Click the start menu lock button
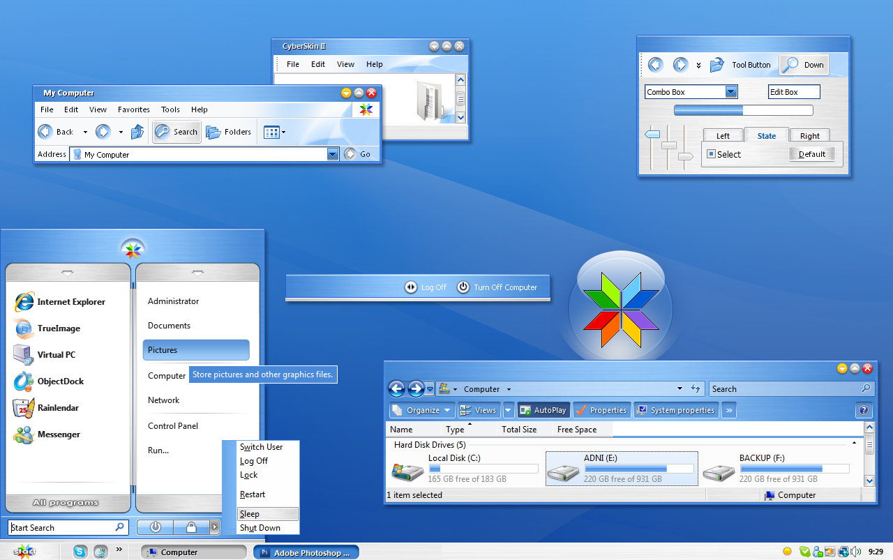This screenshot has height=560, width=893. (x=190, y=527)
